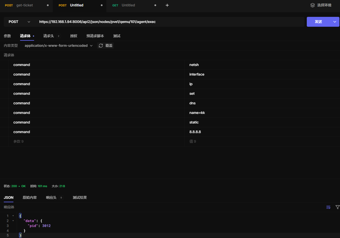The image size is (340, 238).
Task: Collapse JSON line 1 fold arrow
Action: [13, 216]
